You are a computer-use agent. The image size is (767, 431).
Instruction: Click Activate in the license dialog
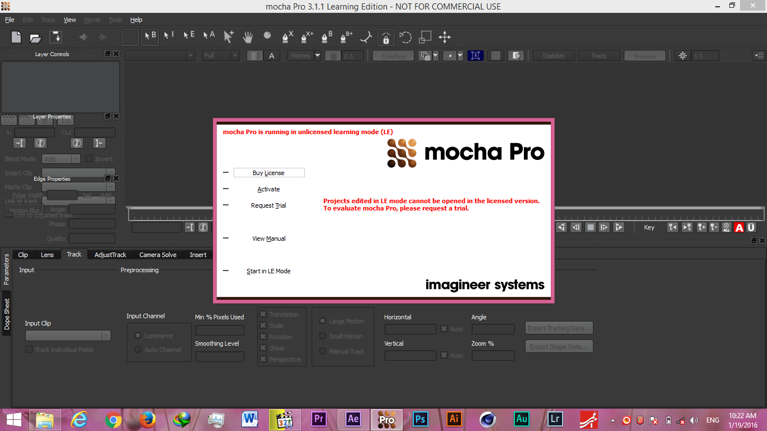click(x=269, y=189)
